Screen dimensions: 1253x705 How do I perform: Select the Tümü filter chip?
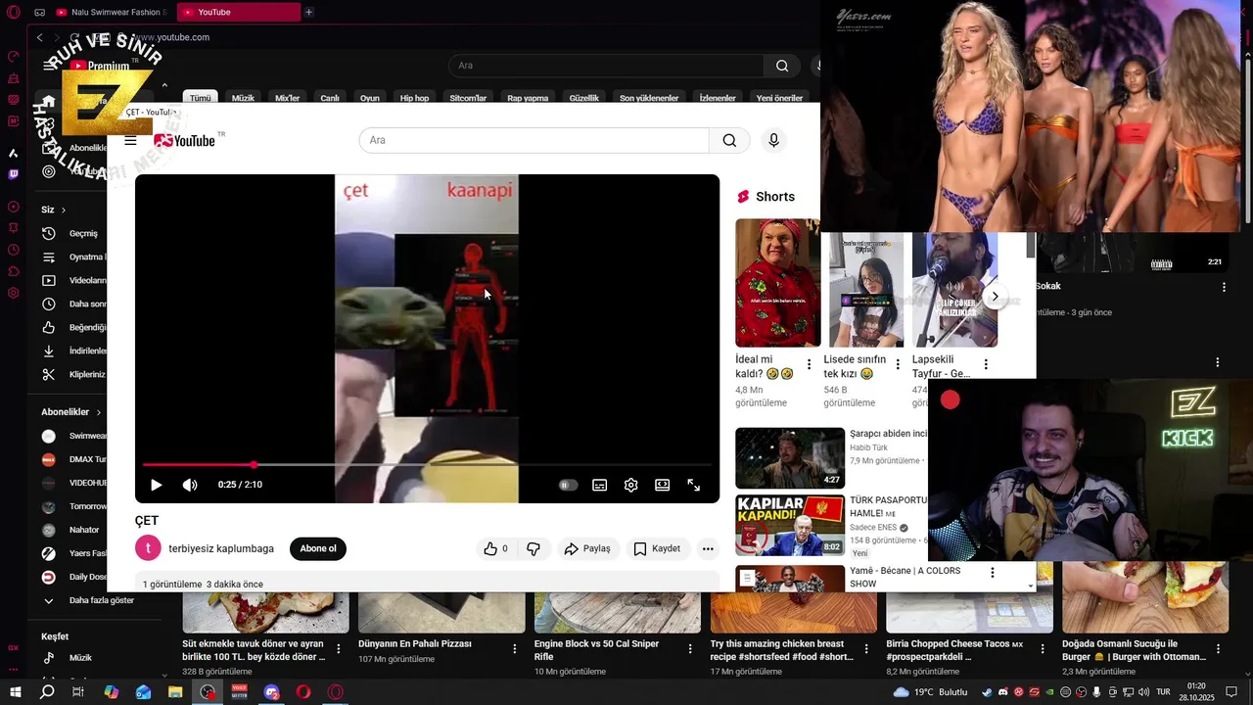[x=200, y=98]
